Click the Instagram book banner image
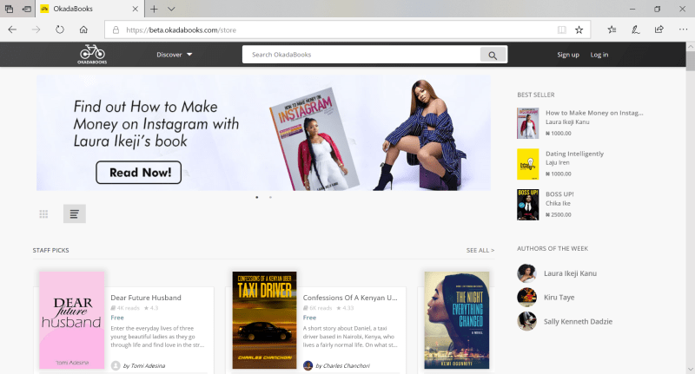This screenshot has height=374, width=695. coord(314,138)
